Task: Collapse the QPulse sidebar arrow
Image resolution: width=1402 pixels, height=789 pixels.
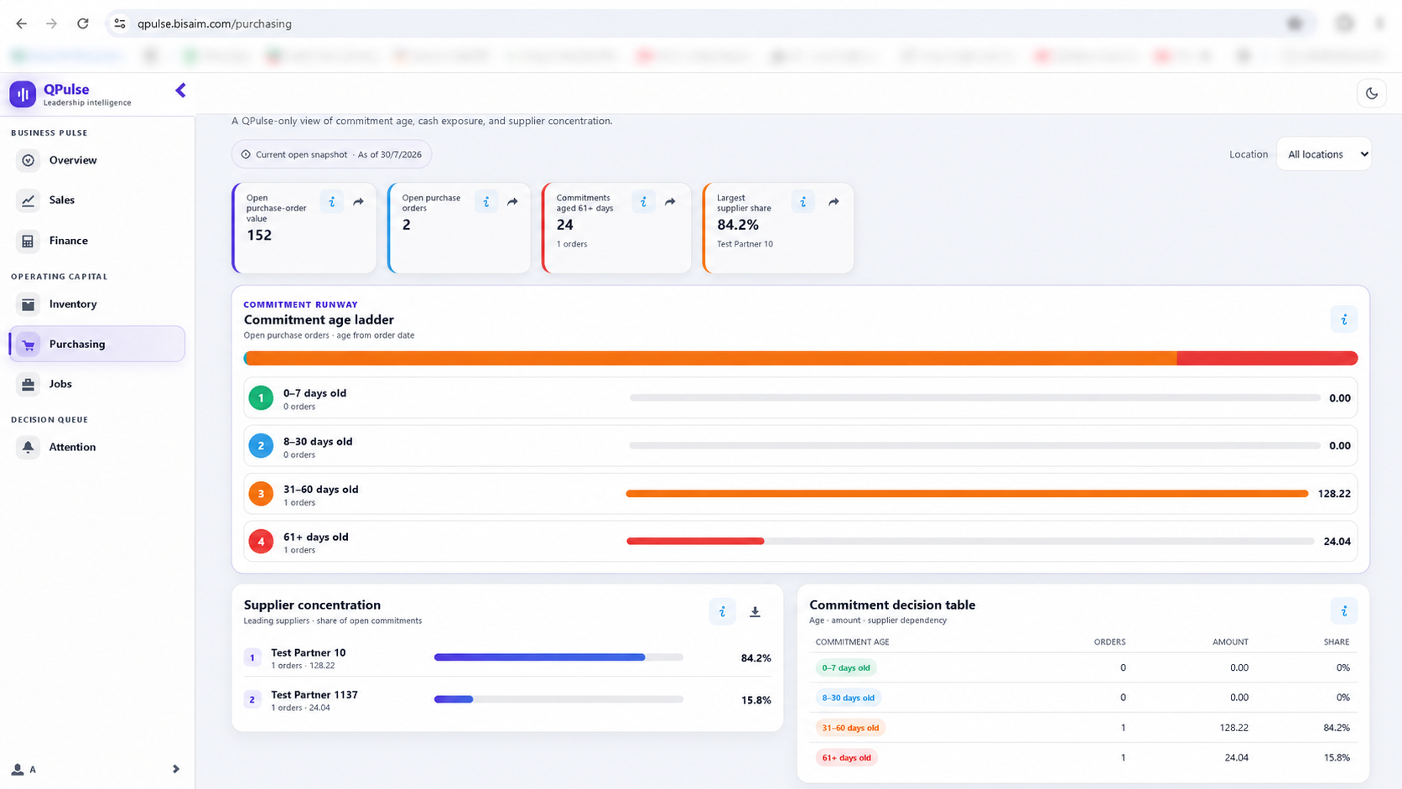Action: (180, 91)
